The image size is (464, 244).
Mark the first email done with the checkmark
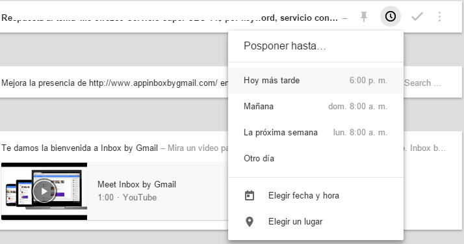click(x=417, y=16)
